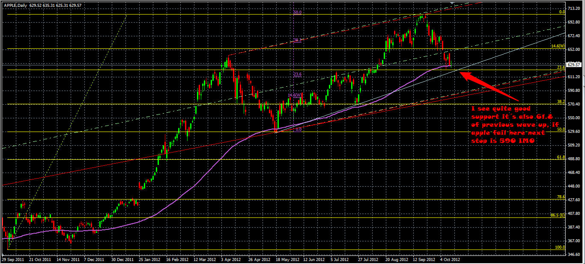This screenshot has width=585, height=264.
Task: Click the yellow Fibonacci label 100.0
Action: [560, 247]
